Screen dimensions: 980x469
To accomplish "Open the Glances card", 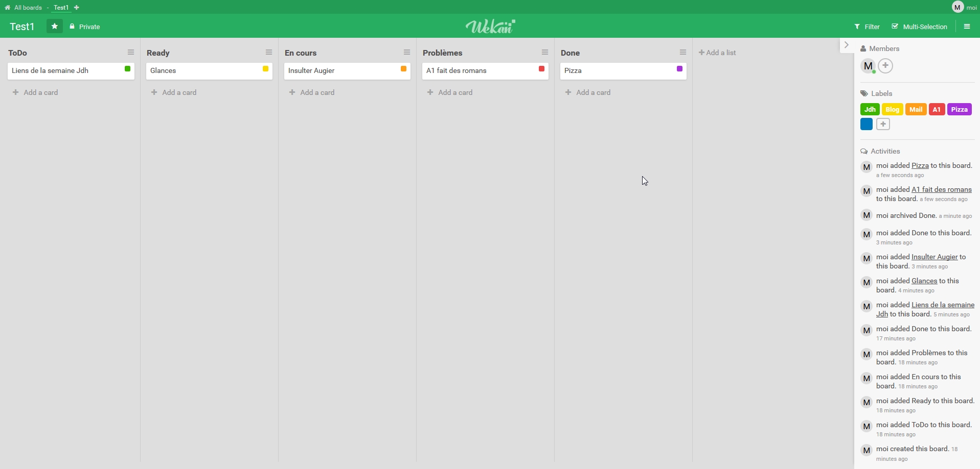I will click(209, 71).
